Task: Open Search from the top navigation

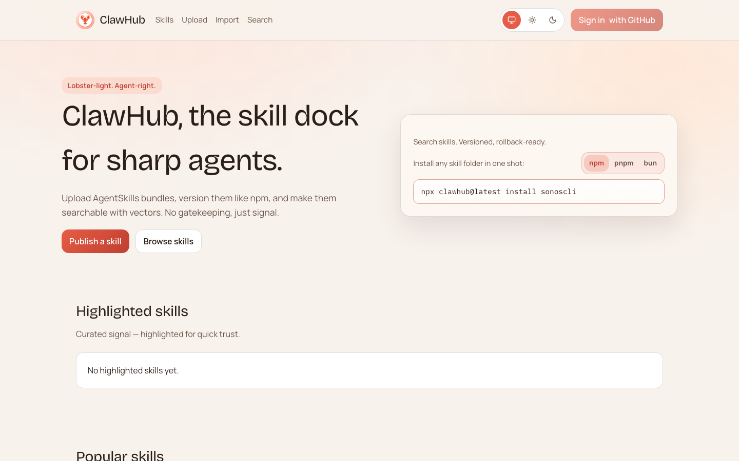Action: [x=260, y=20]
